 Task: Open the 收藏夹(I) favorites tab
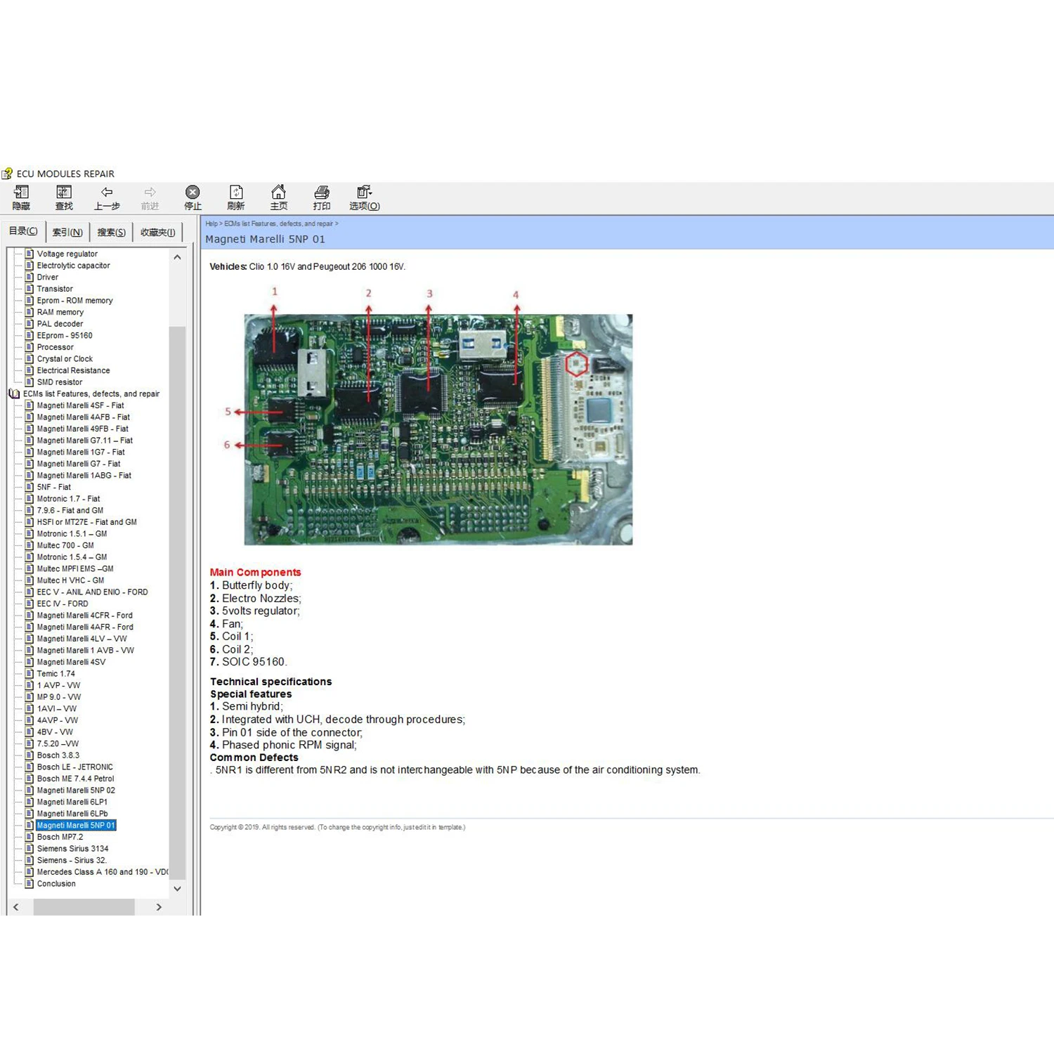coord(157,232)
